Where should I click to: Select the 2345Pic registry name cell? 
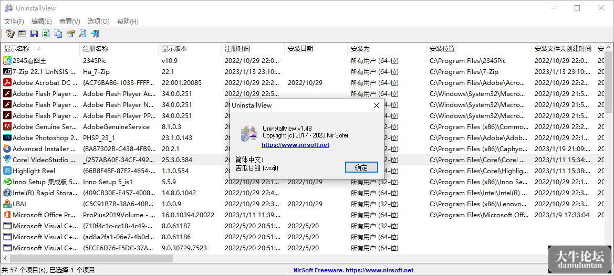[95, 60]
